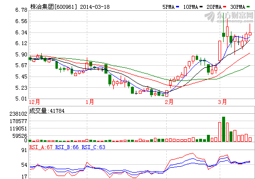
Task: Select the 1月 month axis label
Action: pos(90,102)
